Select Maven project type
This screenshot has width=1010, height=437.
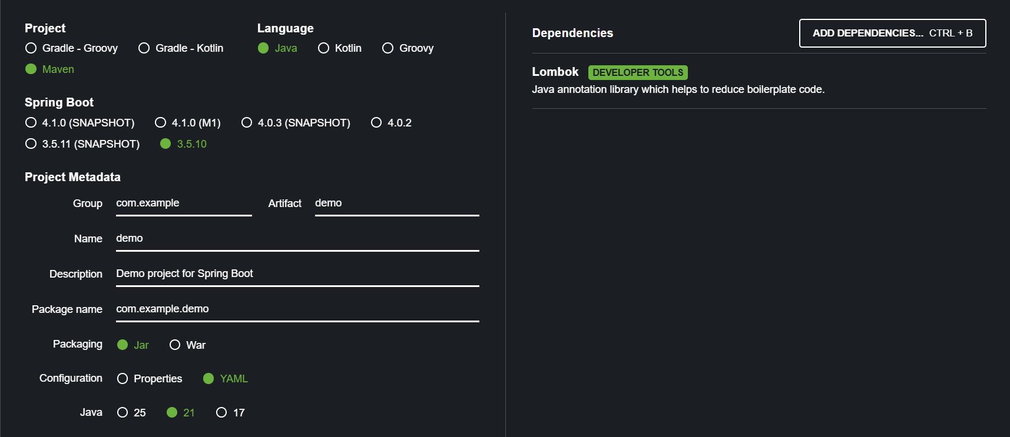click(49, 69)
